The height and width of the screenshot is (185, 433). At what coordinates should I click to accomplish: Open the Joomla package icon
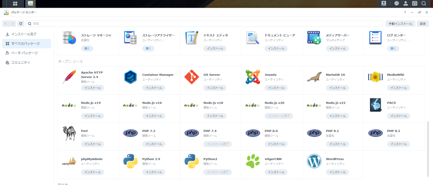[253, 77]
